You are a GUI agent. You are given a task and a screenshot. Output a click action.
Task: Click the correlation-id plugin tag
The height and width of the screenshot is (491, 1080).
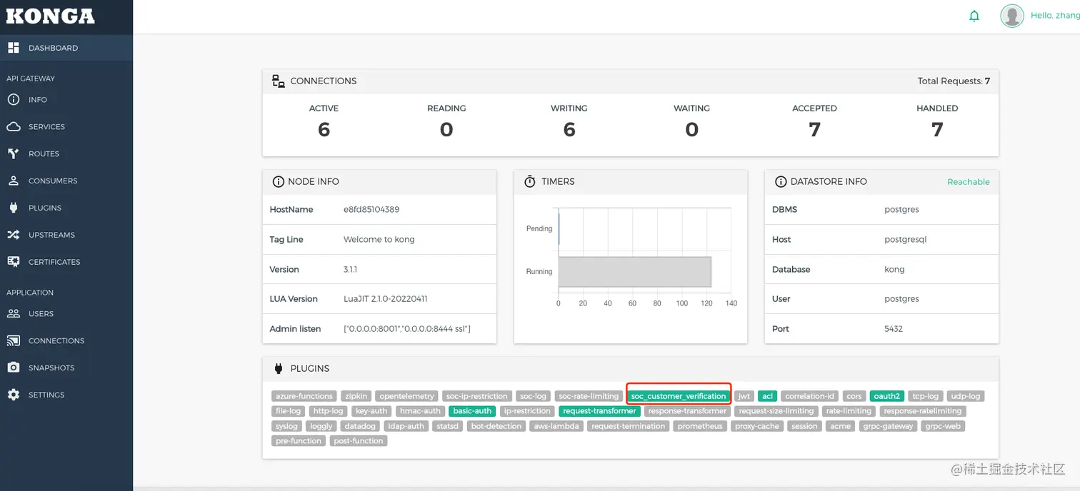(810, 396)
